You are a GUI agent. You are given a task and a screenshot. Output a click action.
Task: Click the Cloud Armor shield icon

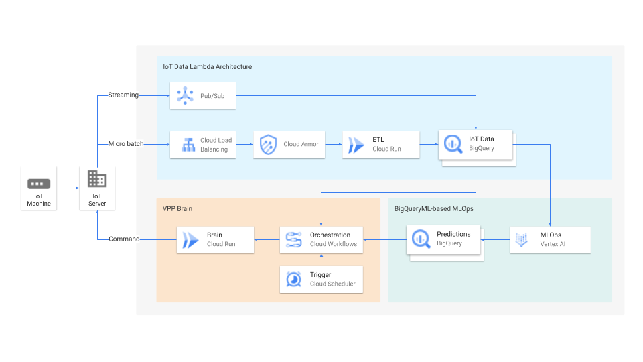click(268, 145)
